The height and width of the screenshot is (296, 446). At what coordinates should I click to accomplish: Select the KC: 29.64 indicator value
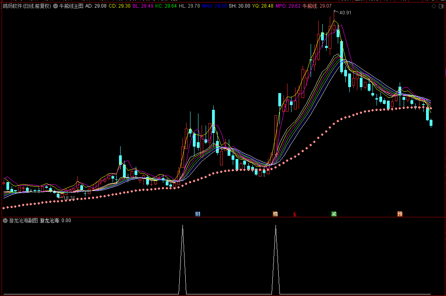(166, 6)
